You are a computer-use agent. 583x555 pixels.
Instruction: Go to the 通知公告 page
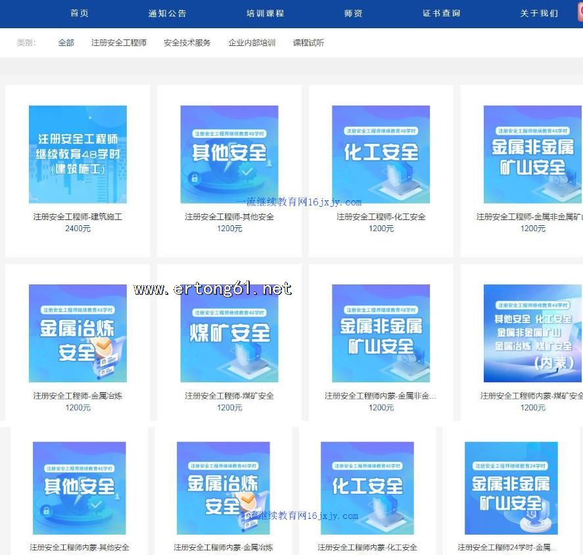click(168, 13)
